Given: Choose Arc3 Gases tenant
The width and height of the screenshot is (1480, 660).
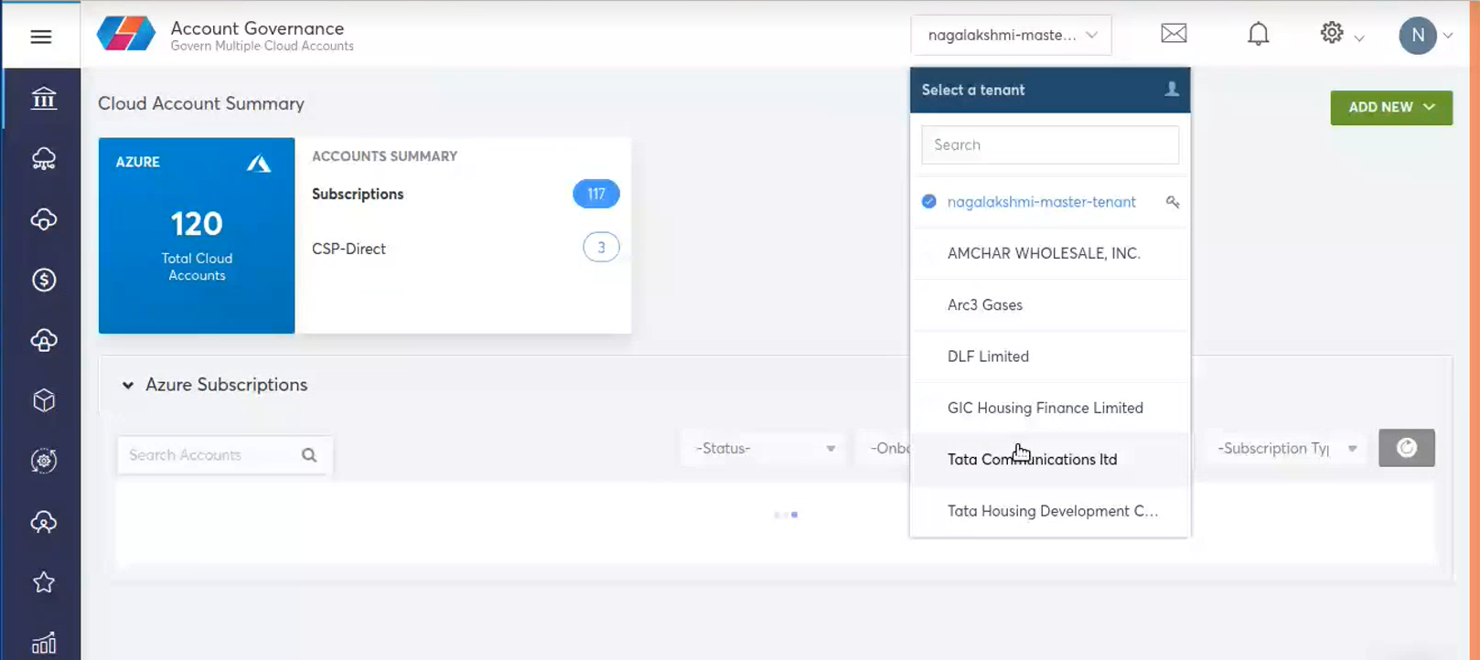Looking at the screenshot, I should (1050, 304).
